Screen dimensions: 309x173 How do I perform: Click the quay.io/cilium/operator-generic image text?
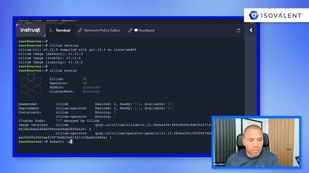click(x=153, y=133)
